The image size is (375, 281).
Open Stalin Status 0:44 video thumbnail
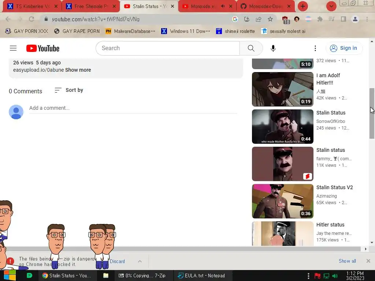(282, 127)
